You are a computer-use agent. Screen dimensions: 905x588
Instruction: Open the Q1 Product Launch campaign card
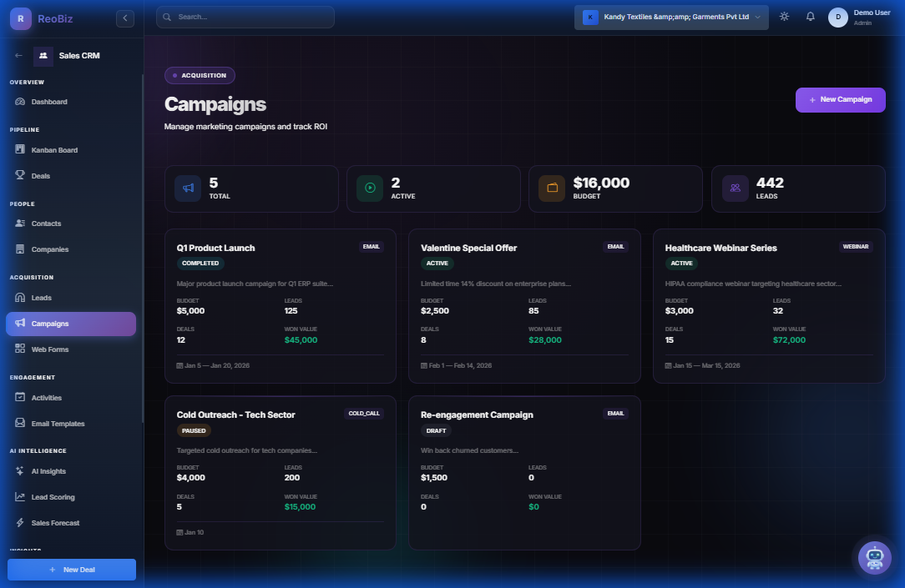280,304
